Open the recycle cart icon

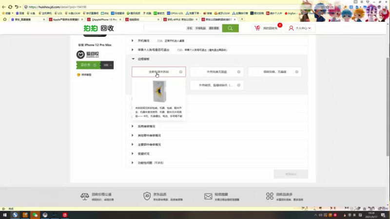coord(257,28)
